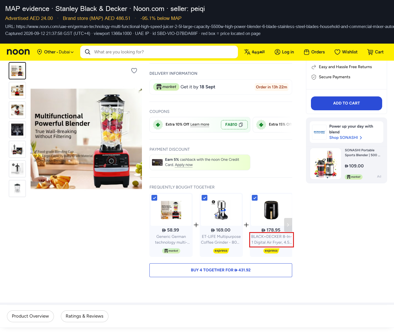Click the market badge in SONASHI ad

tap(354, 177)
